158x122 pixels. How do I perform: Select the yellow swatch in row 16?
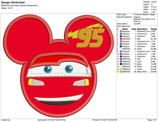pos(121,69)
